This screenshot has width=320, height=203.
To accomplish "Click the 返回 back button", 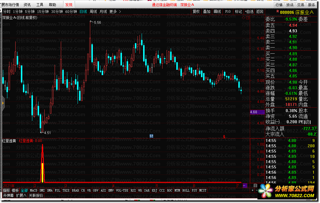I will click(260, 12).
